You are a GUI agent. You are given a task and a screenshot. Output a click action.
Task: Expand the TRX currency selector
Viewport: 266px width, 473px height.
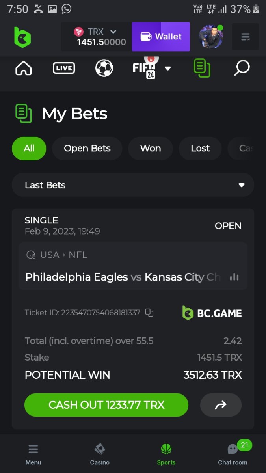[x=113, y=32]
